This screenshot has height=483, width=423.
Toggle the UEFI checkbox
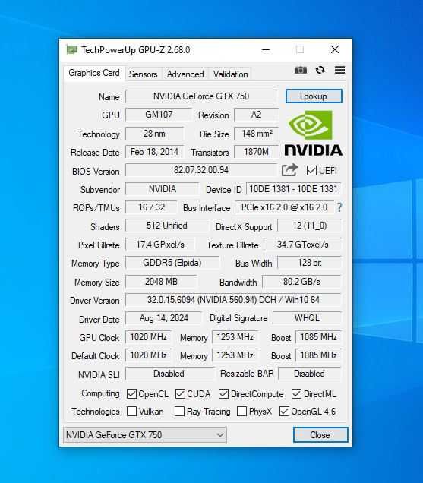click(311, 170)
